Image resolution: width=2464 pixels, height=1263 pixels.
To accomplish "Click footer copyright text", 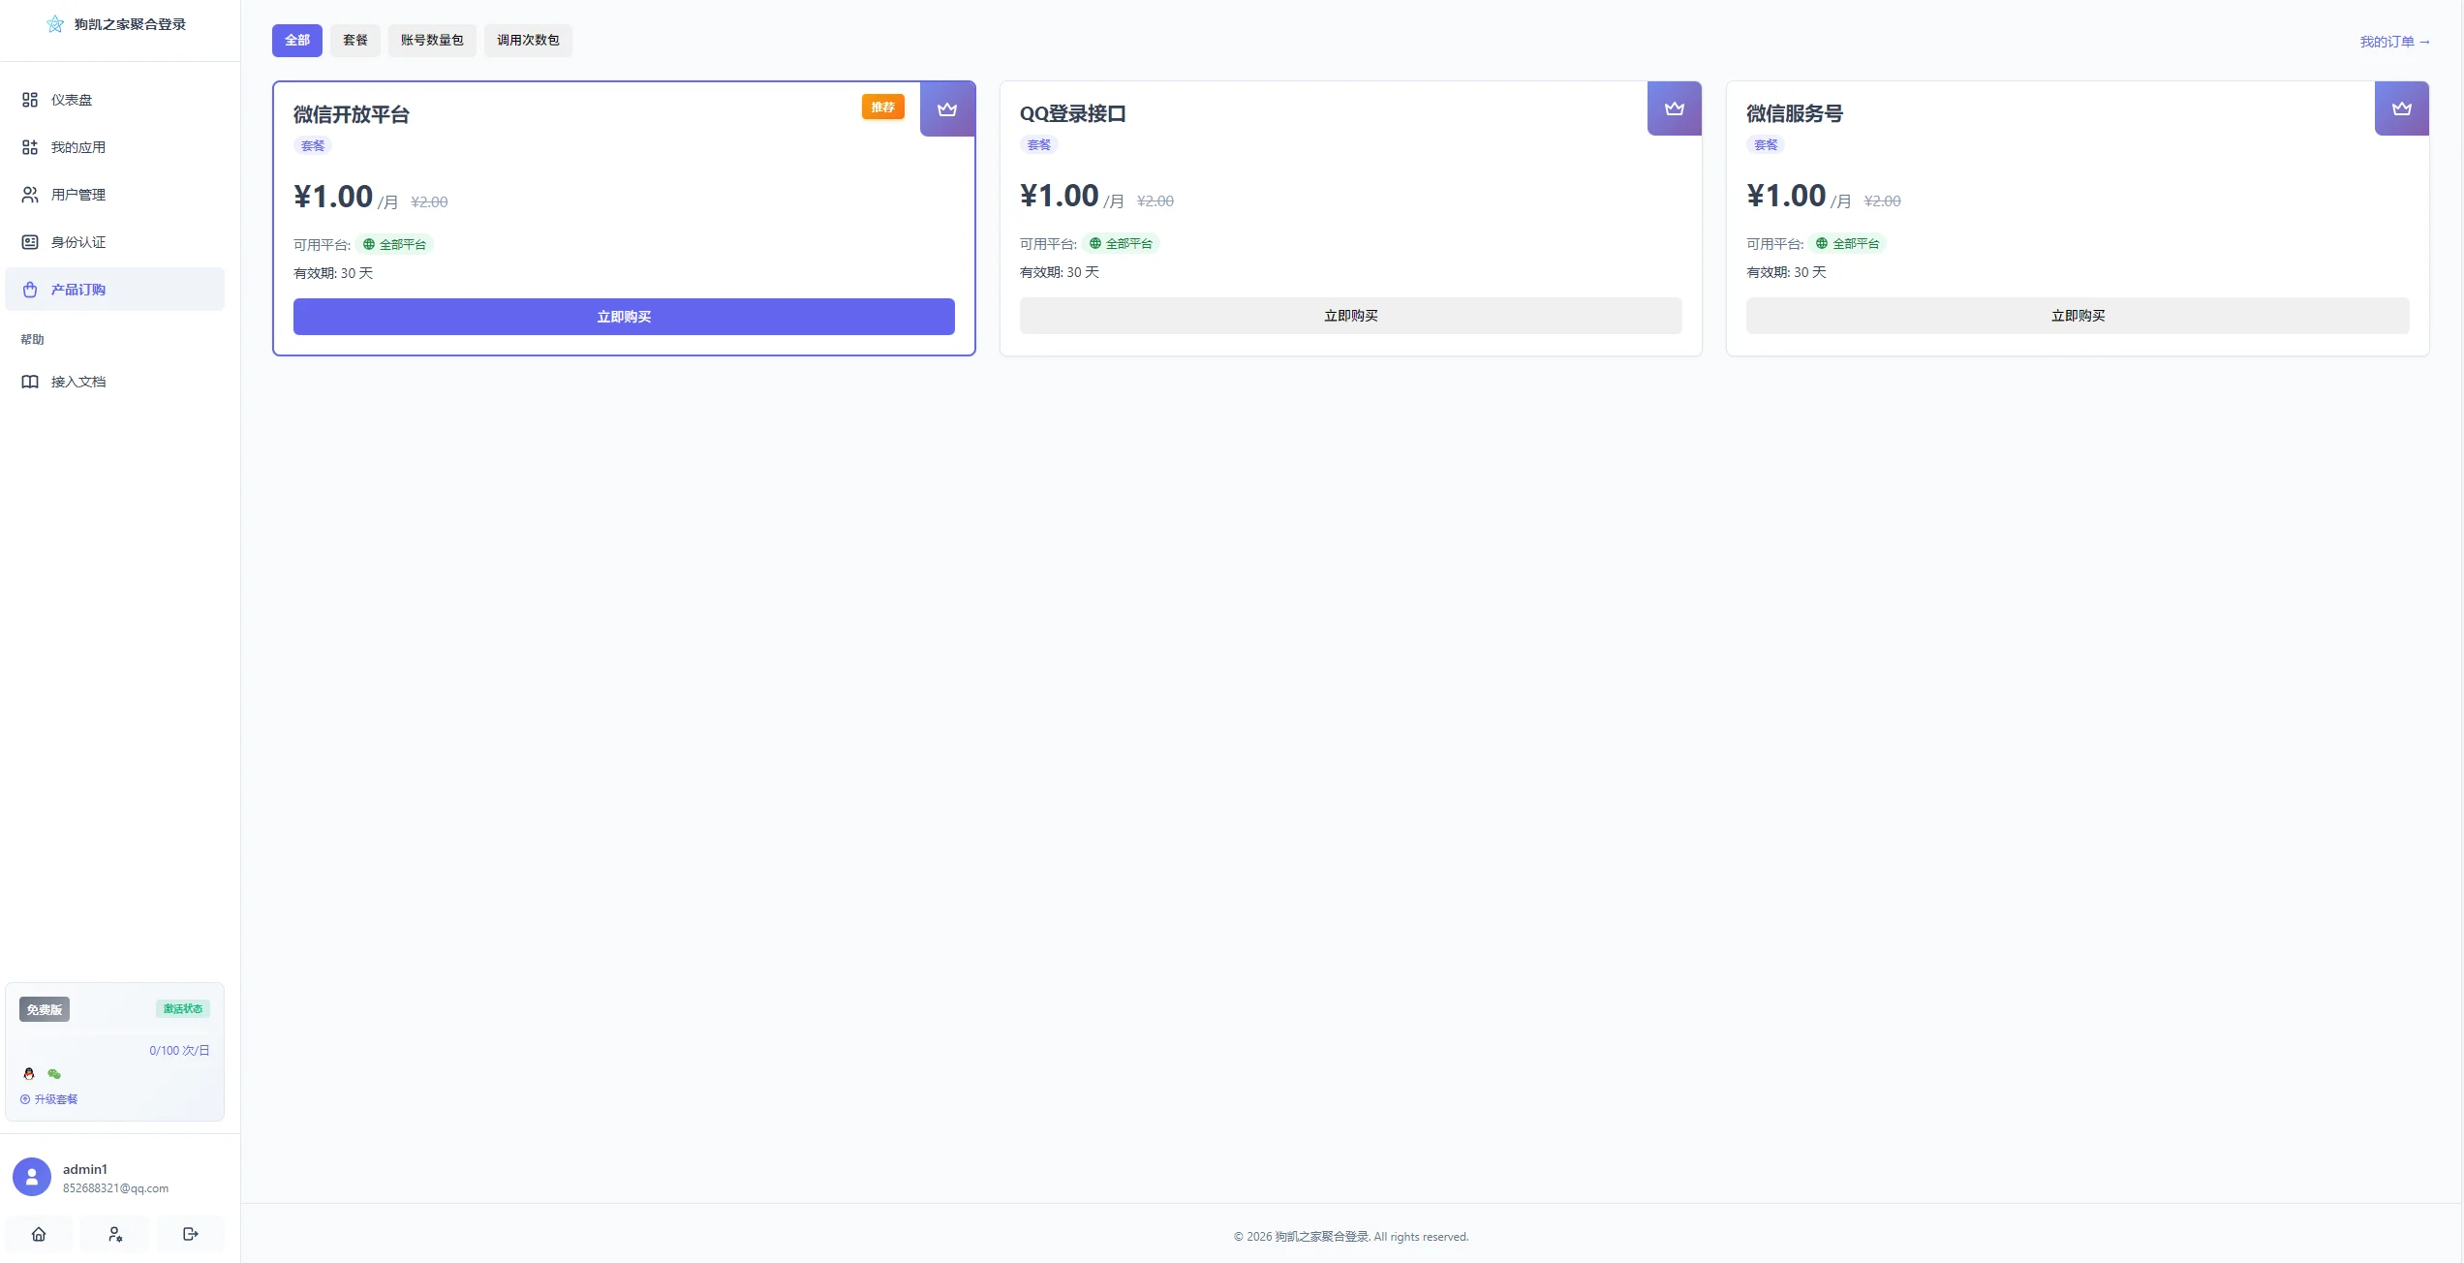I will pyautogui.click(x=1351, y=1237).
